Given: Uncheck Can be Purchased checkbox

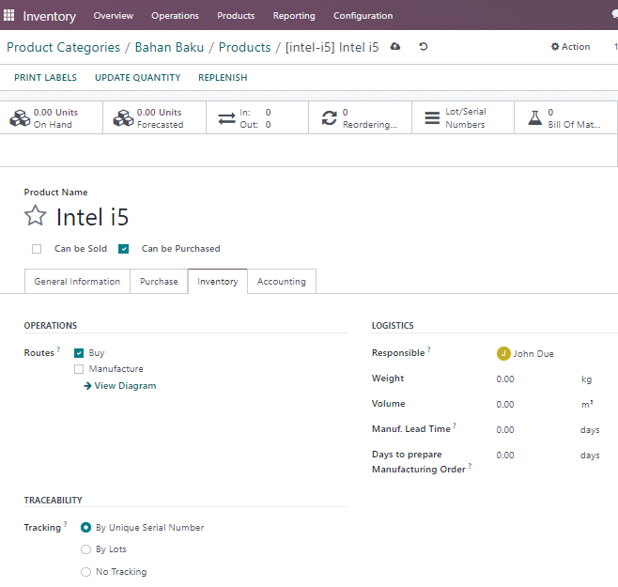Looking at the screenshot, I should click(x=123, y=249).
